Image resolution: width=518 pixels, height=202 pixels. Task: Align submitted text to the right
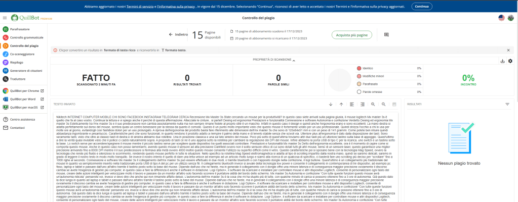pos(363,104)
